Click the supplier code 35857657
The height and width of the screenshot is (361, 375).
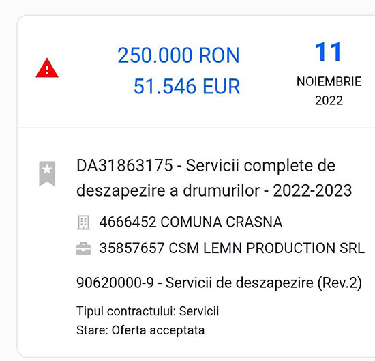pyautogui.click(x=132, y=248)
